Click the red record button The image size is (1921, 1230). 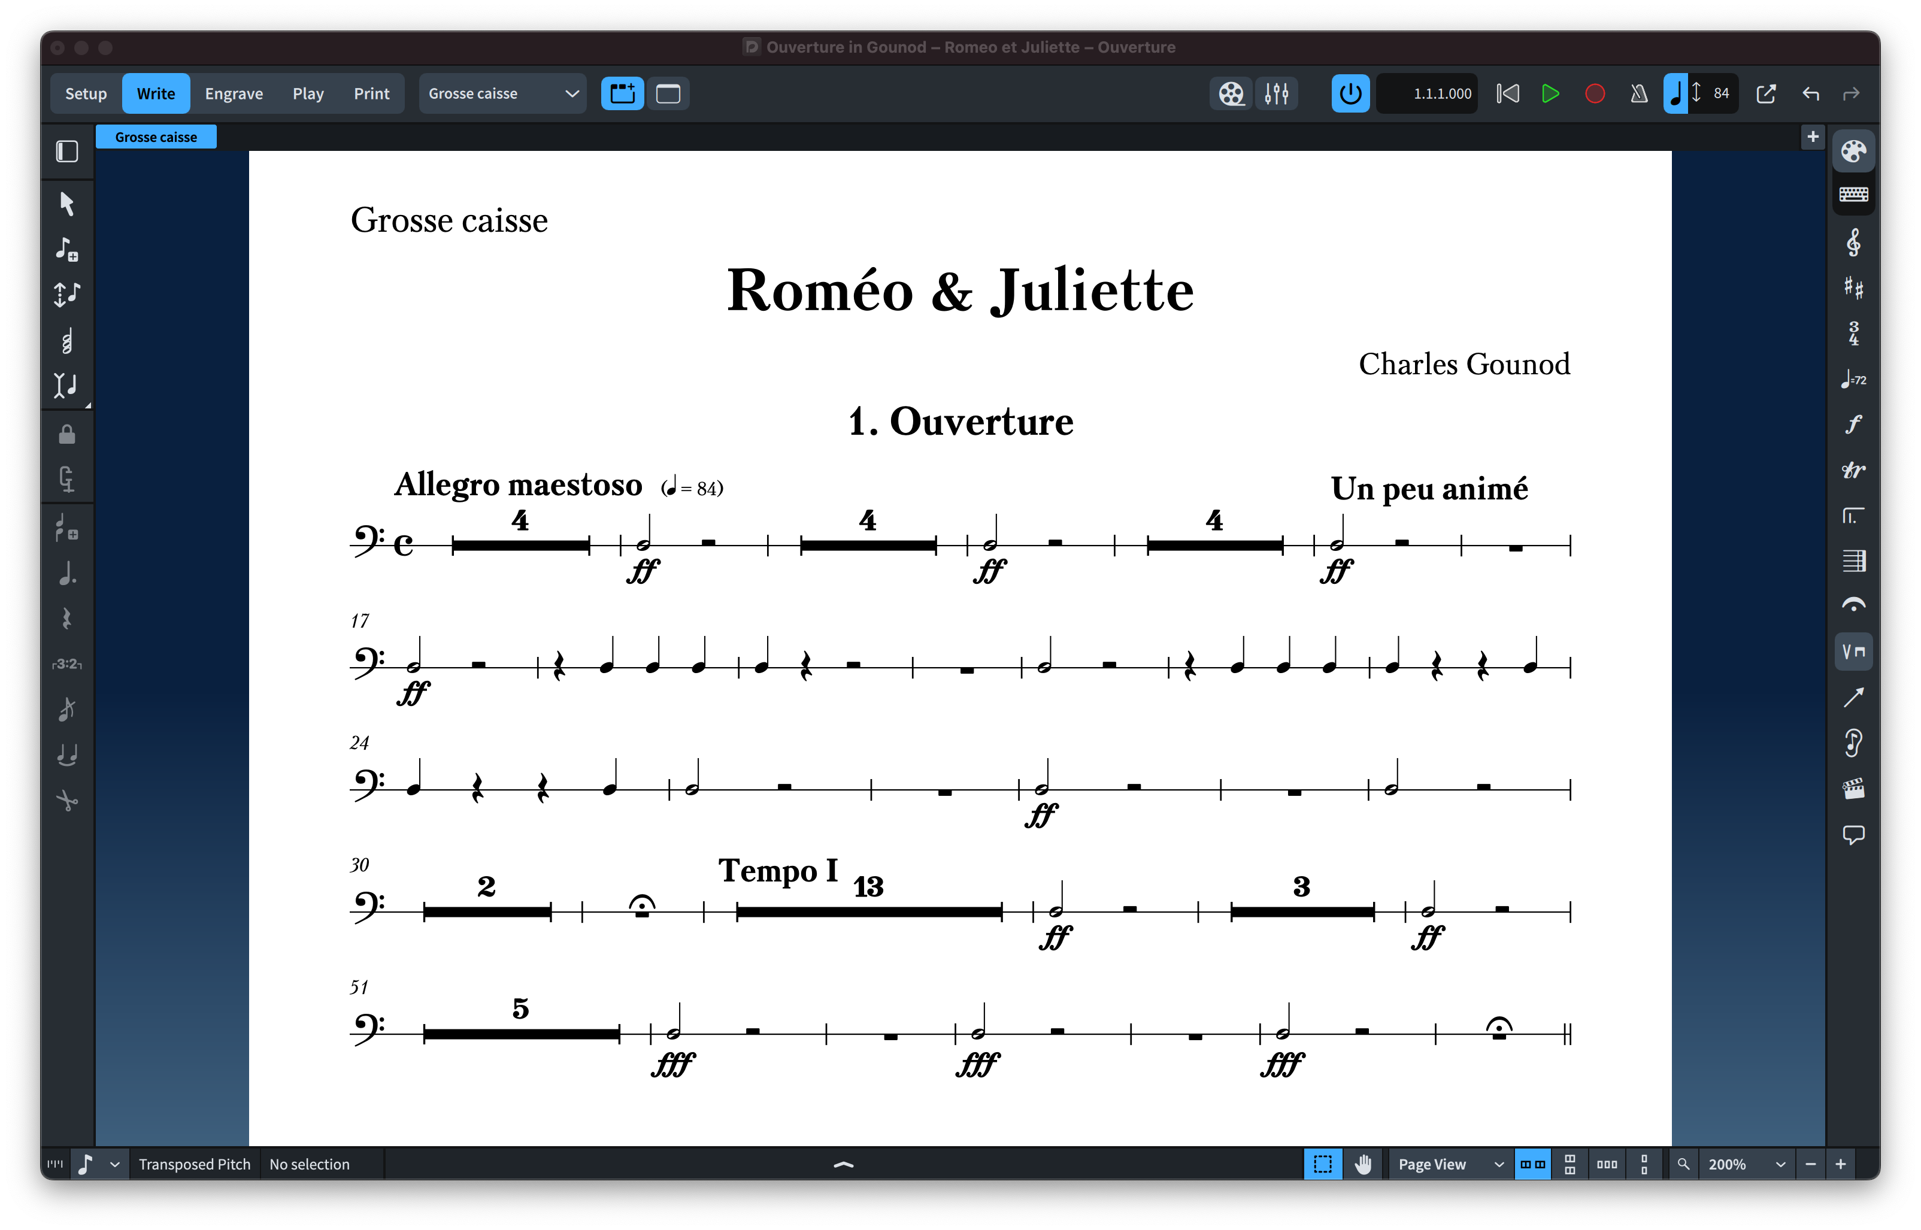1595,93
